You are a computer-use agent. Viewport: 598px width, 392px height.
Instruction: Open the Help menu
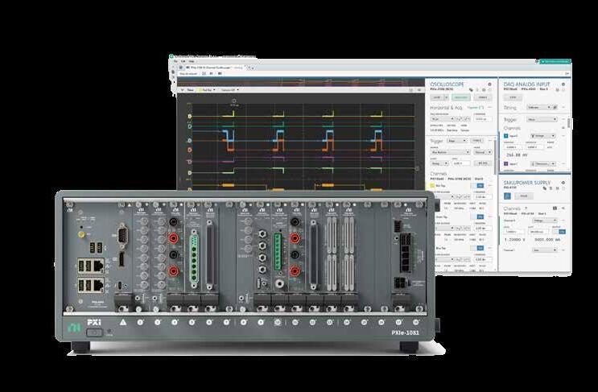192,61
